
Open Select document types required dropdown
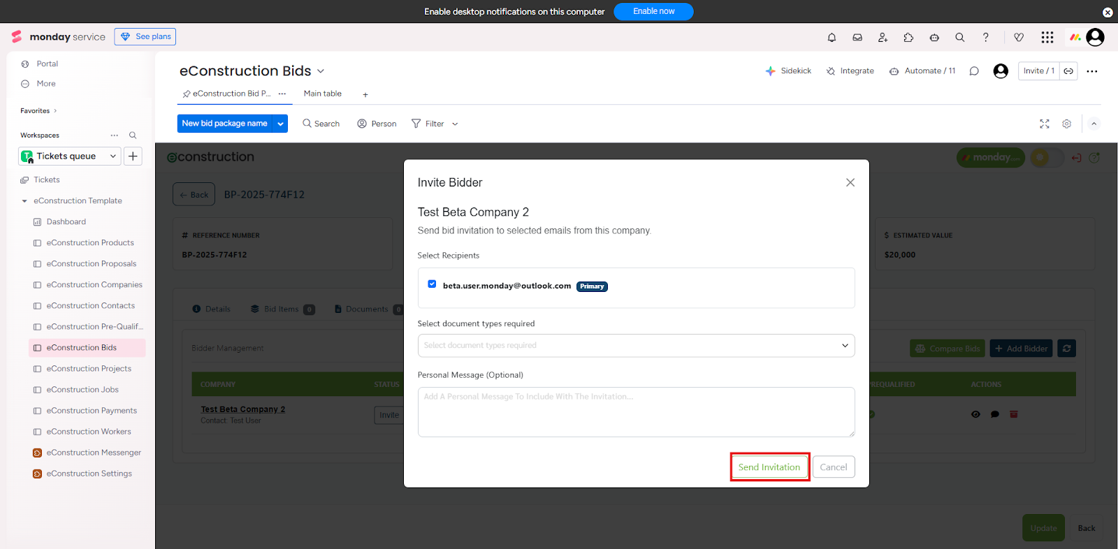(636, 346)
